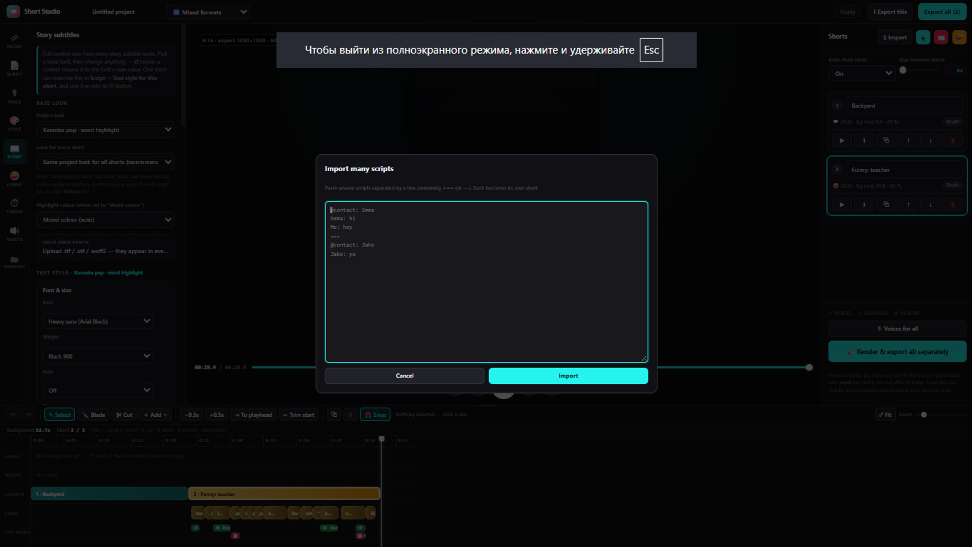Open the Script tab in the sidebar

tap(14, 69)
